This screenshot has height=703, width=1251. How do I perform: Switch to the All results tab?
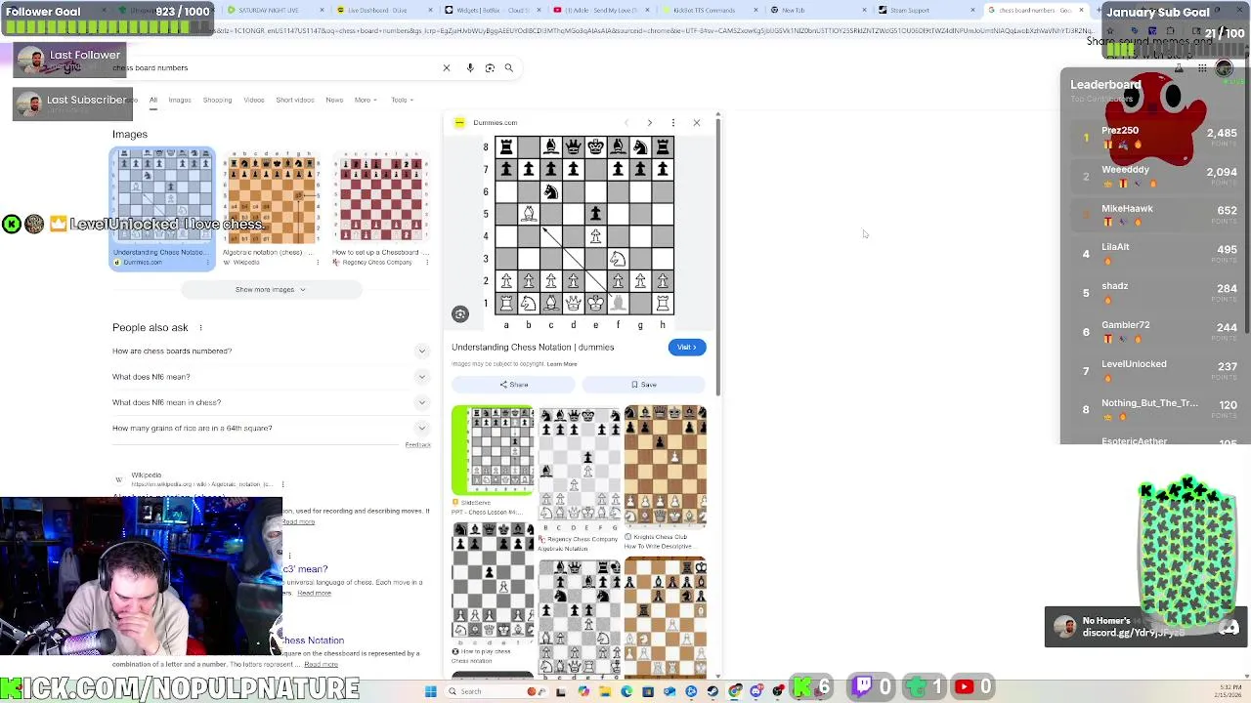click(x=153, y=100)
